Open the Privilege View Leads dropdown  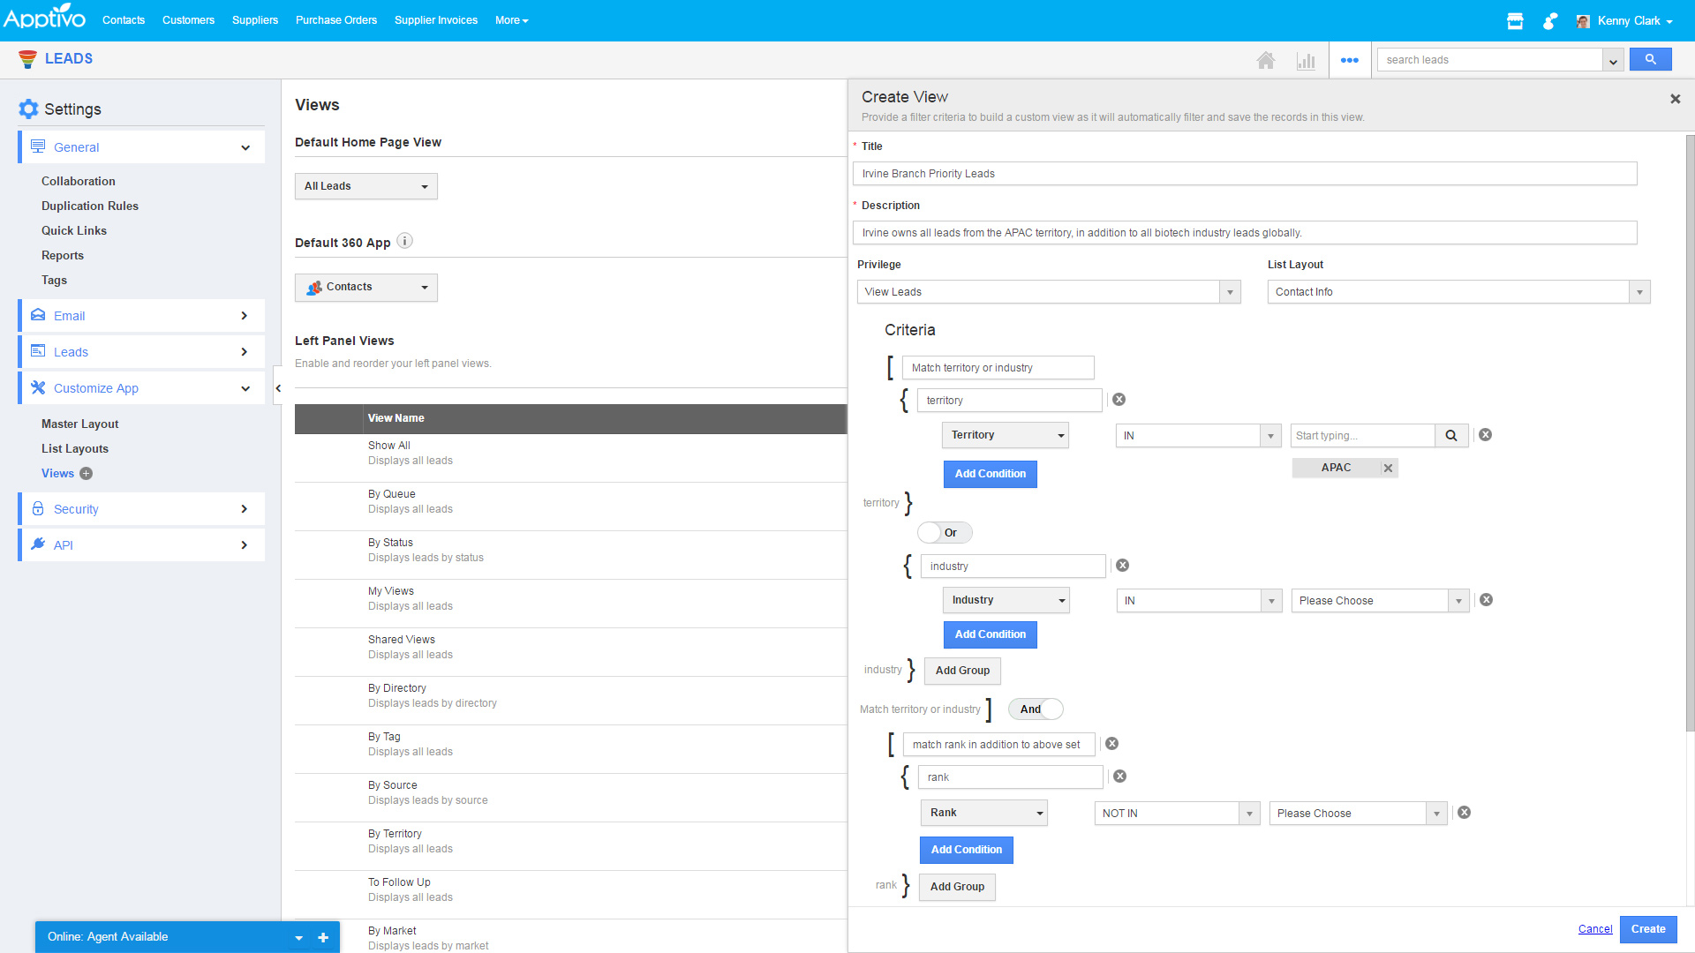tap(1048, 292)
